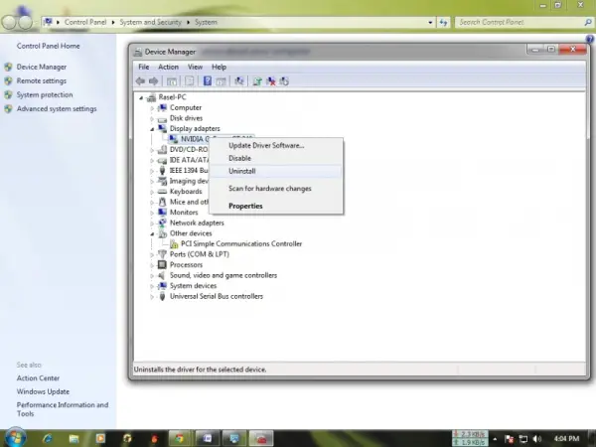
Task: Choose Properties from the context menu
Action: [276, 206]
